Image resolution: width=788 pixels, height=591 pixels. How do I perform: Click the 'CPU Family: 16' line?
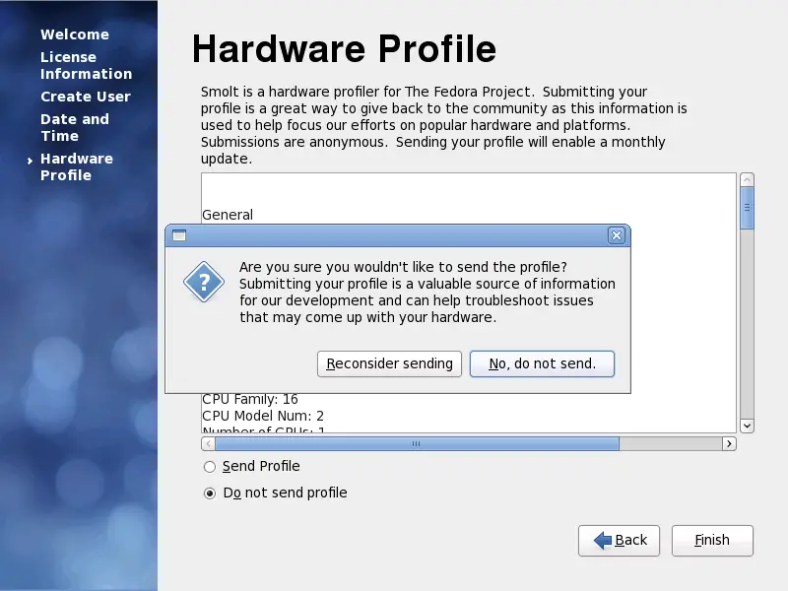coord(250,399)
